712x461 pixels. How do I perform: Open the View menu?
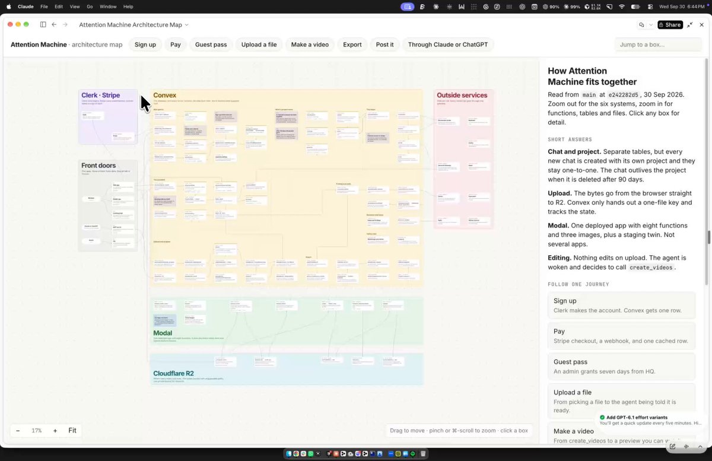click(75, 7)
